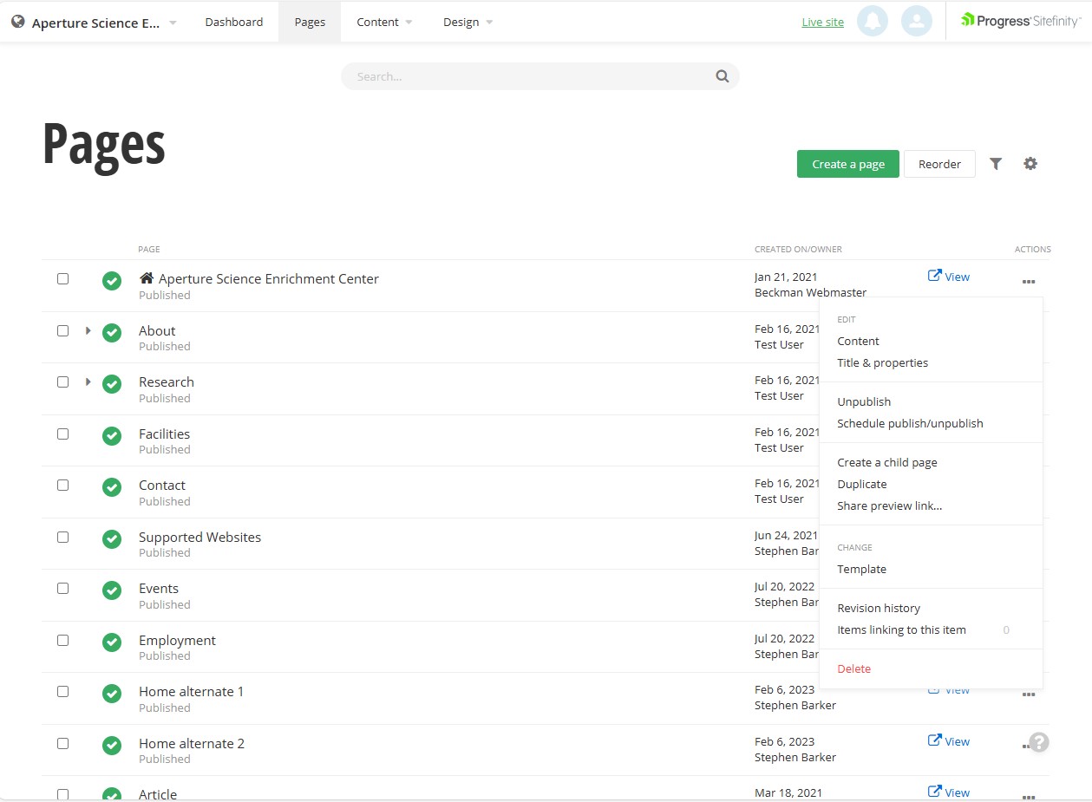Screen dimensions: 1092x802
Task: Expand child pages under Research
Action: 87,381
